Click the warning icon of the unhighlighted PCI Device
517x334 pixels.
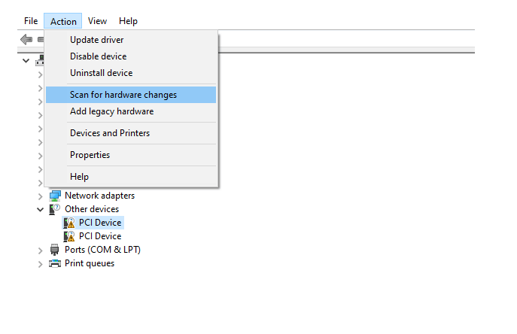(69, 236)
